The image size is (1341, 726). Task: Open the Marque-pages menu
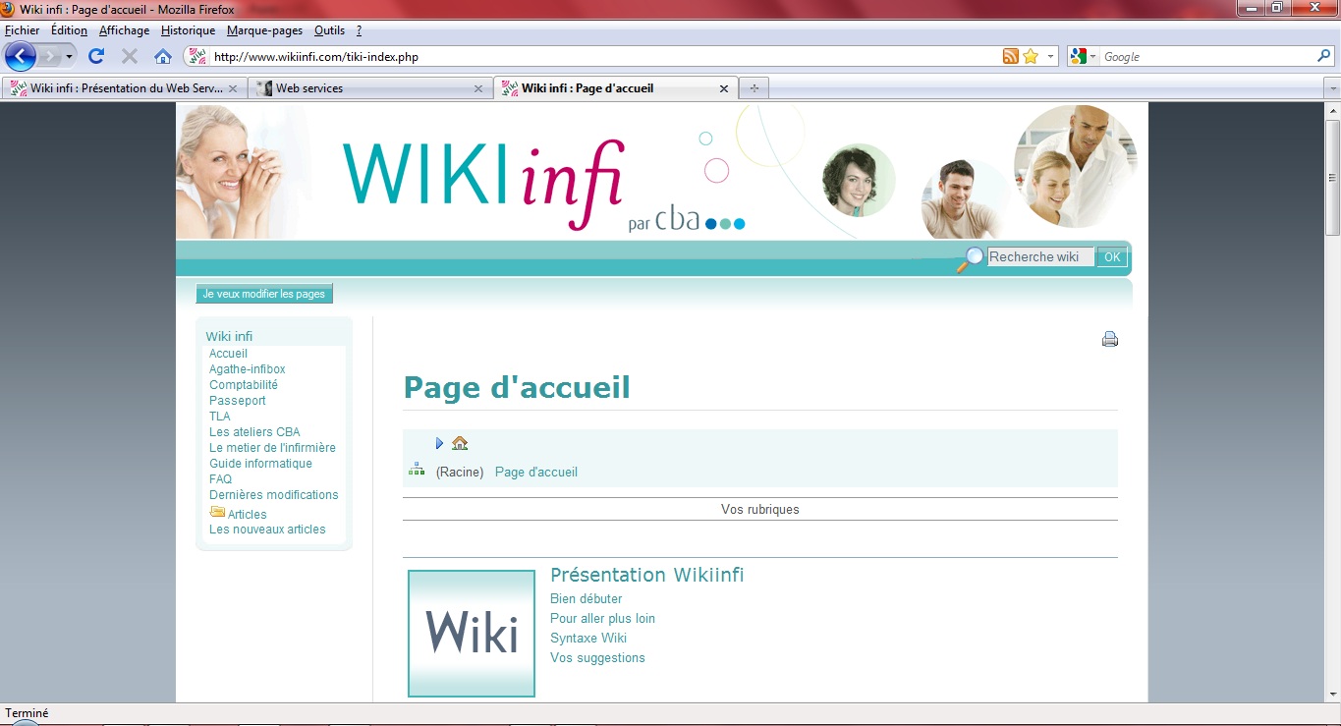tap(264, 30)
